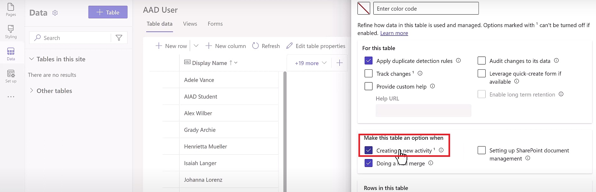This screenshot has width=596, height=192.
Task: Expand the Other tables section
Action: click(31, 91)
